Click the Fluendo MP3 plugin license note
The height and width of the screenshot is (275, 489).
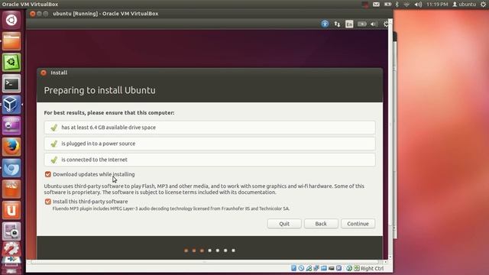[x=171, y=209]
